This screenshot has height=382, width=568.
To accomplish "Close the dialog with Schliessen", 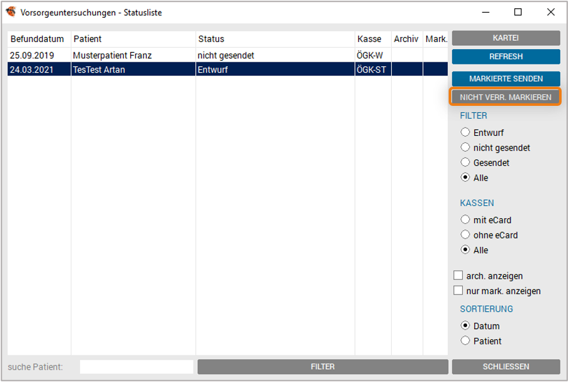I will coord(505,367).
